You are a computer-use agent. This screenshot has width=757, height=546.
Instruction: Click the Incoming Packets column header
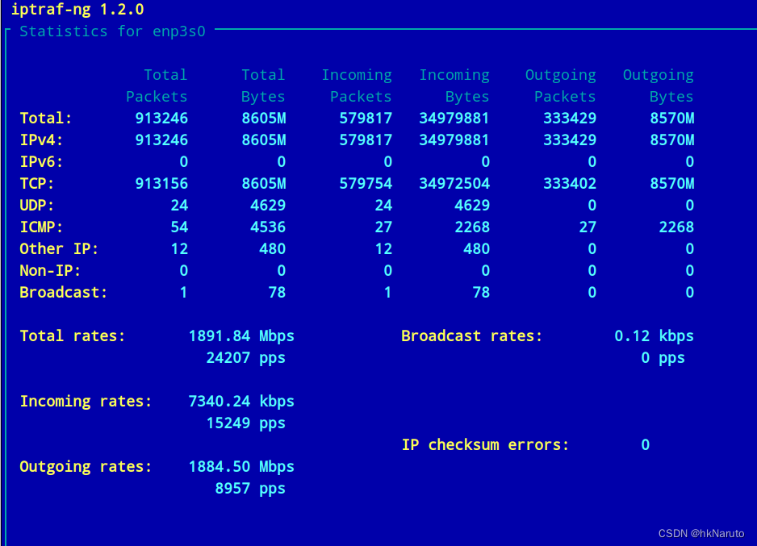(x=357, y=85)
